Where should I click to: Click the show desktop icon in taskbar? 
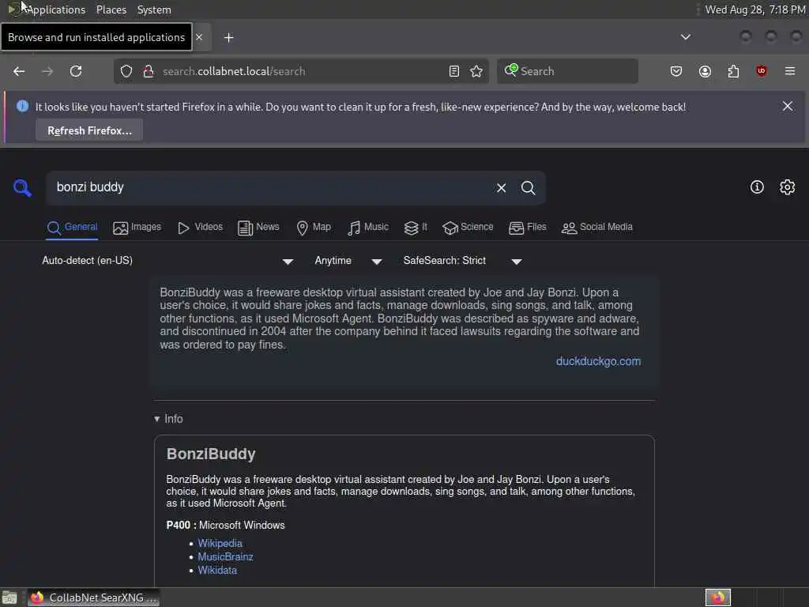tap(9, 598)
